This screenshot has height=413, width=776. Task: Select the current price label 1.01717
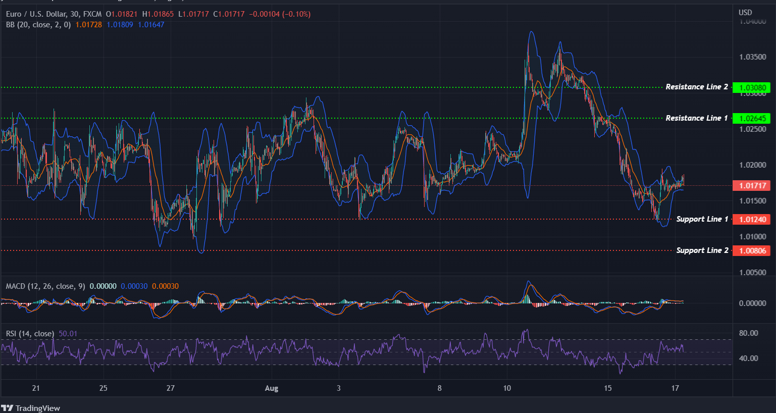(751, 186)
